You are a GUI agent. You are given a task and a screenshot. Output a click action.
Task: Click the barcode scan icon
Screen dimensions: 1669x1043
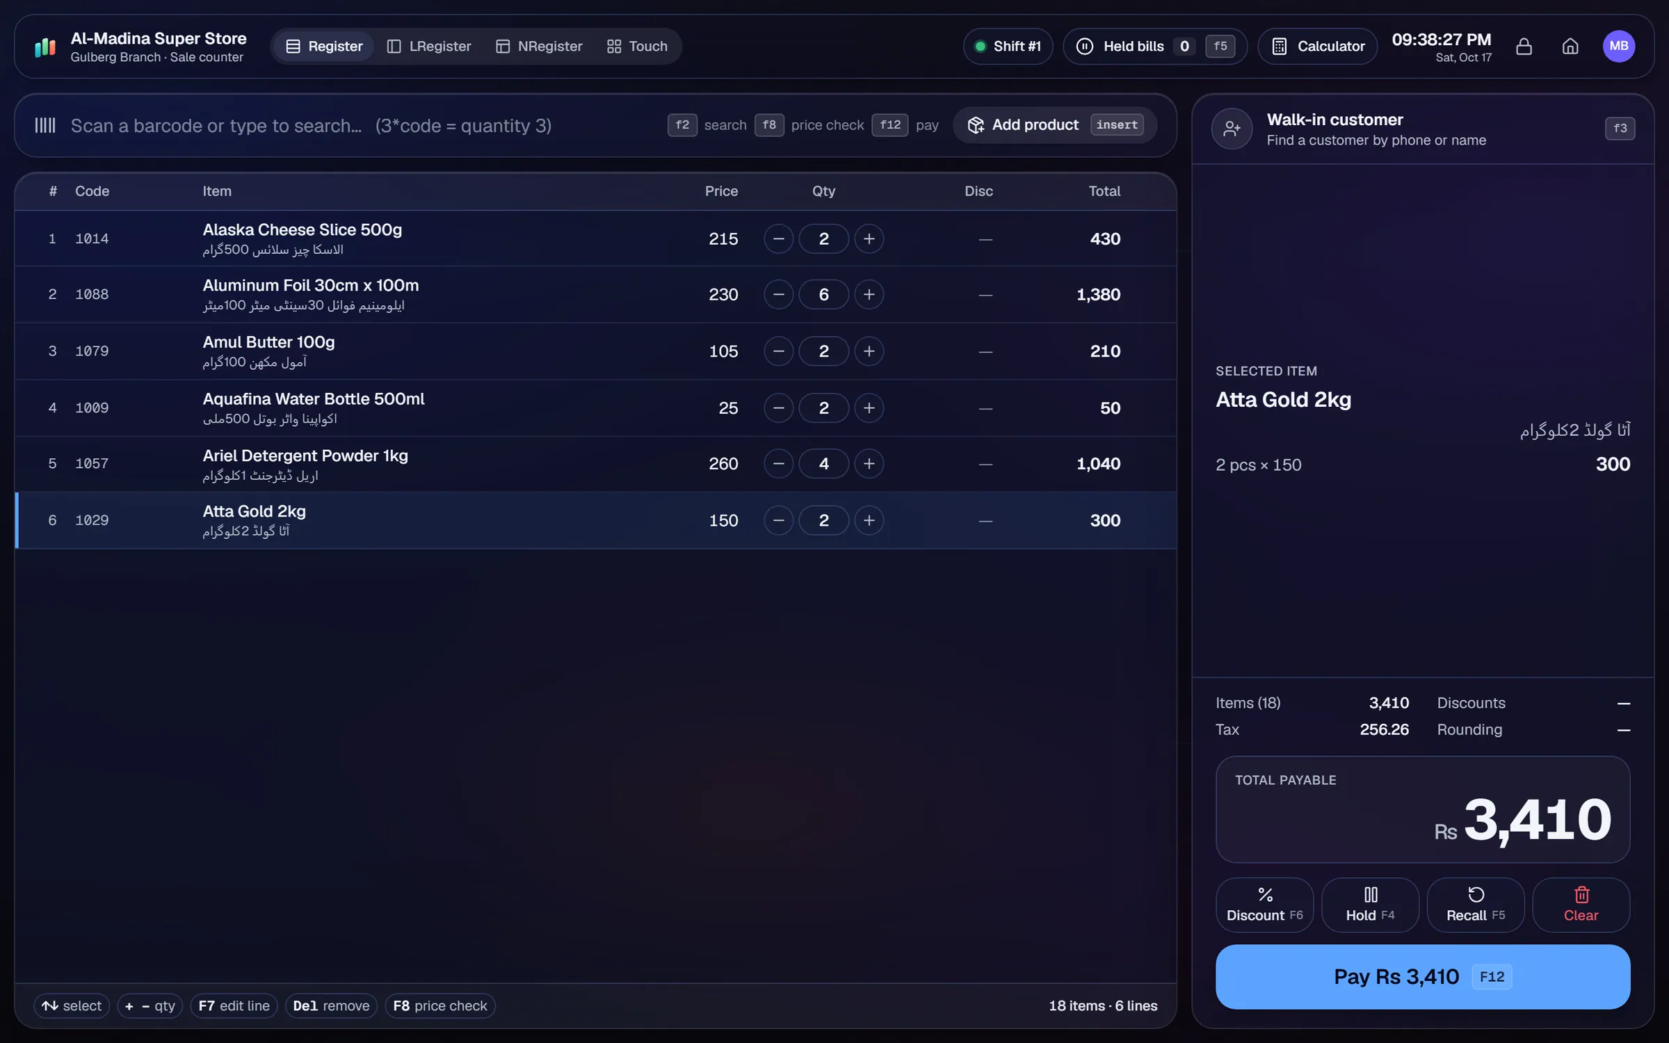45,125
